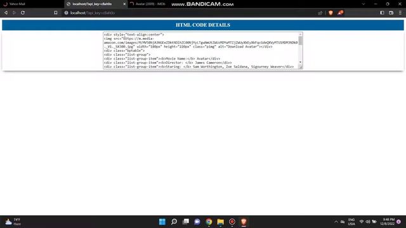Open the Brave Wallet icon
The width and height of the screenshot is (406, 228).
(x=391, y=13)
